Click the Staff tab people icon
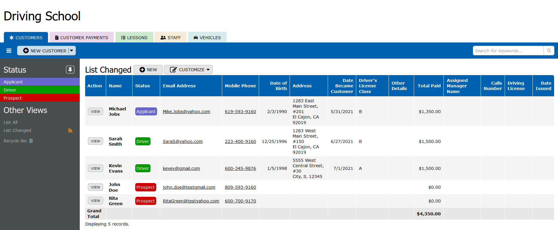 point(163,38)
